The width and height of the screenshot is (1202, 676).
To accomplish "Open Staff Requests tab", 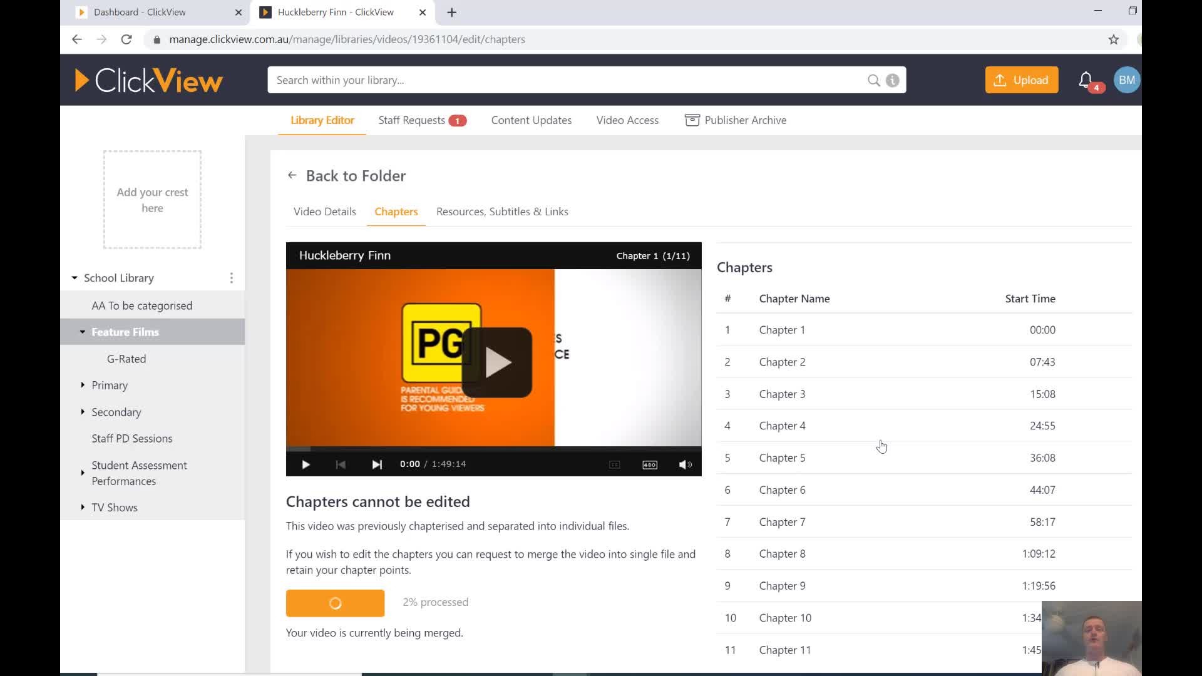I will pyautogui.click(x=422, y=120).
